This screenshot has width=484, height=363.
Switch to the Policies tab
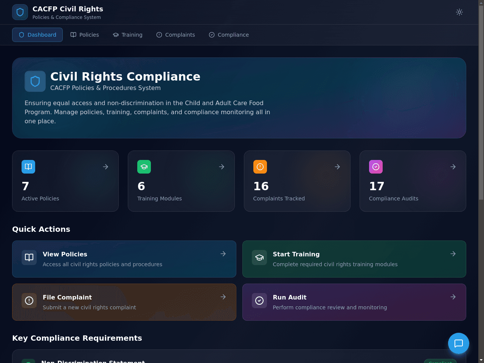85,35
